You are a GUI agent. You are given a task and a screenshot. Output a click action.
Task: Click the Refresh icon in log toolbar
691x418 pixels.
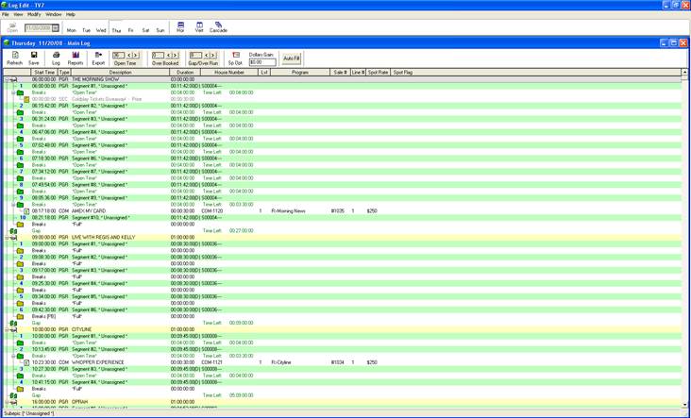coord(14,58)
